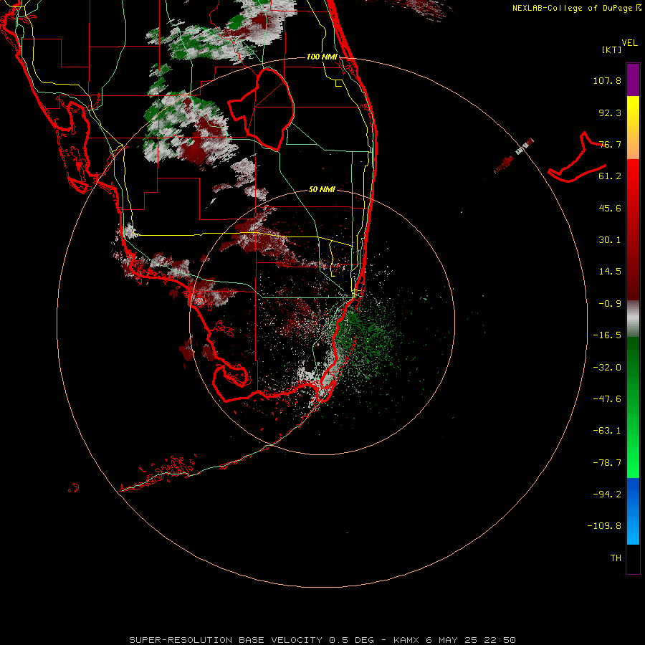Click the -109.8 velocity scale value

[604, 526]
